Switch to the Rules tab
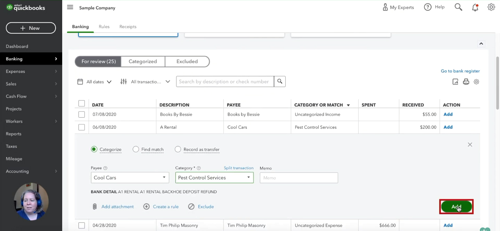500x231 pixels. 104,27
